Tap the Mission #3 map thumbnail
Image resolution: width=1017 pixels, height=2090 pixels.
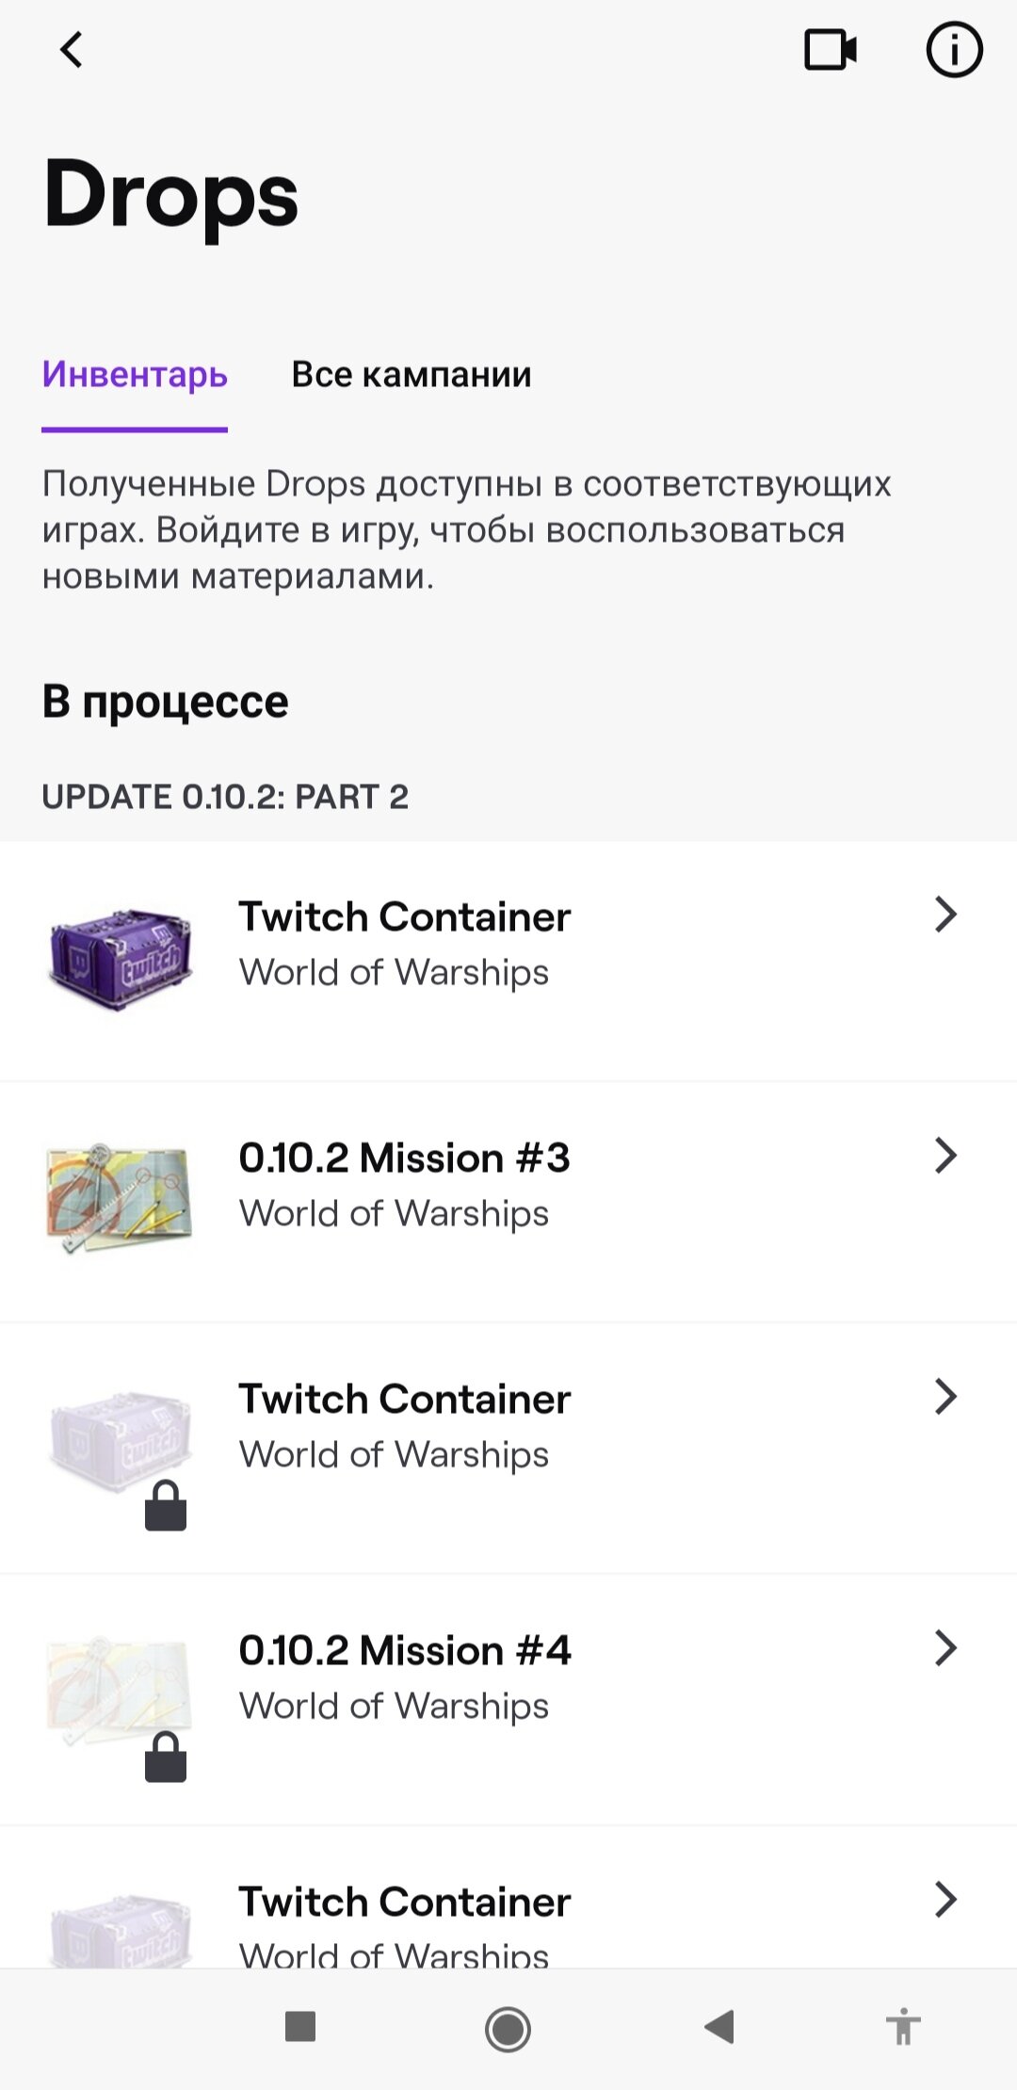120,1199
